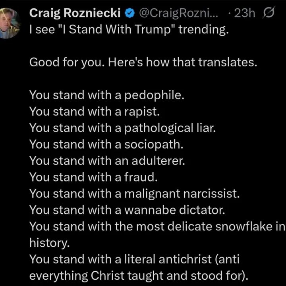Viewport: 286px width, 286px height.
Task: Click the line ending with "sociopath"
Action: click(106, 145)
